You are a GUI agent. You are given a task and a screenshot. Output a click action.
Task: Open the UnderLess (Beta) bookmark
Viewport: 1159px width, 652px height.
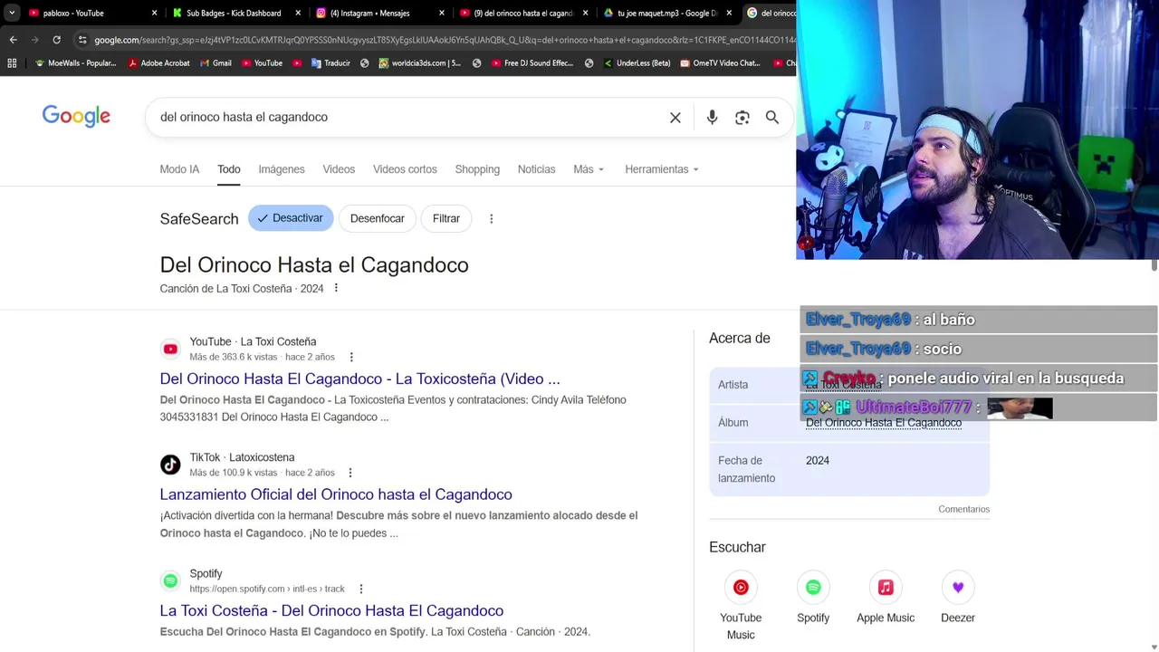coord(637,63)
